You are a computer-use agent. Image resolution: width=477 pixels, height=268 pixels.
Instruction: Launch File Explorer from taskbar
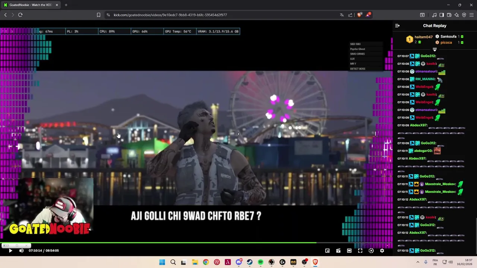pyautogui.click(x=195, y=262)
